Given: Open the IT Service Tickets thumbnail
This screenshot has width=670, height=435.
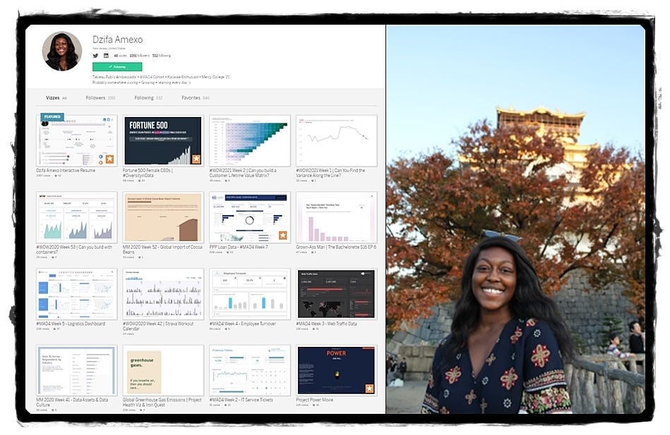Looking at the screenshot, I should tap(250, 371).
